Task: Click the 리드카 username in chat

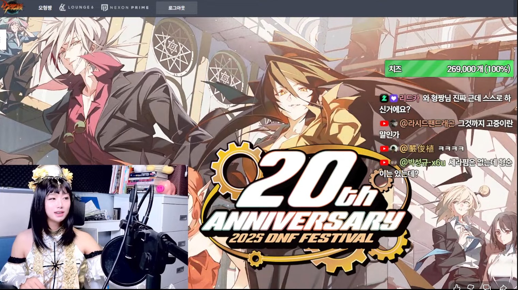Action: click(409, 98)
